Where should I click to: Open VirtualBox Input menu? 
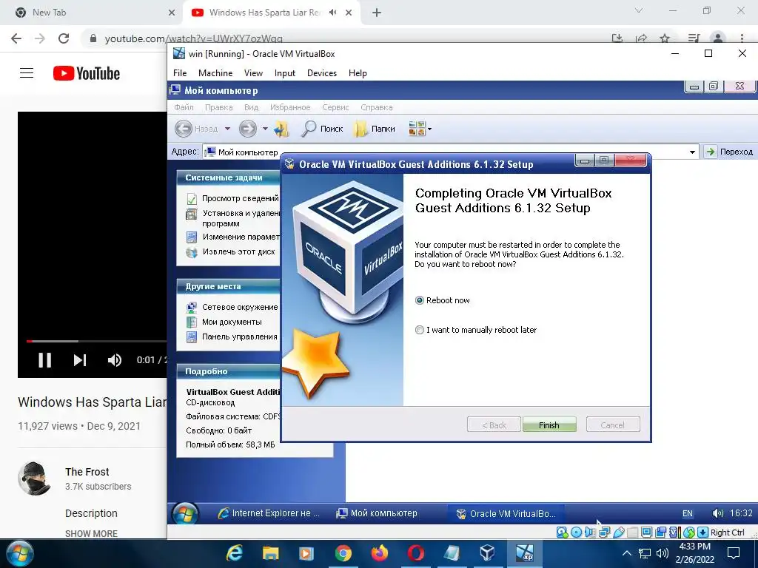(x=285, y=73)
